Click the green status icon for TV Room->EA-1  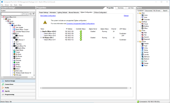coord(81,38)
